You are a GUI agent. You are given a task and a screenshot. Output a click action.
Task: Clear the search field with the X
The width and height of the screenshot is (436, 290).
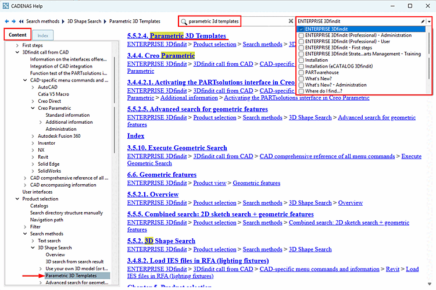point(291,21)
